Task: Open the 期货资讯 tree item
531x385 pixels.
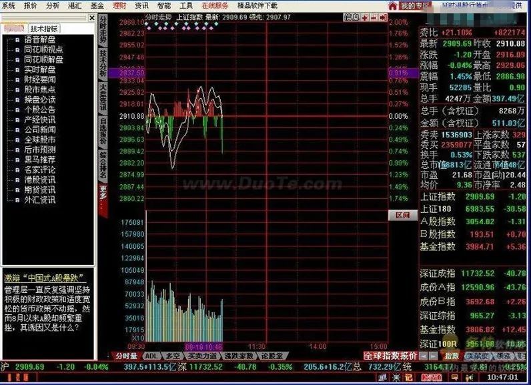Action: point(39,190)
